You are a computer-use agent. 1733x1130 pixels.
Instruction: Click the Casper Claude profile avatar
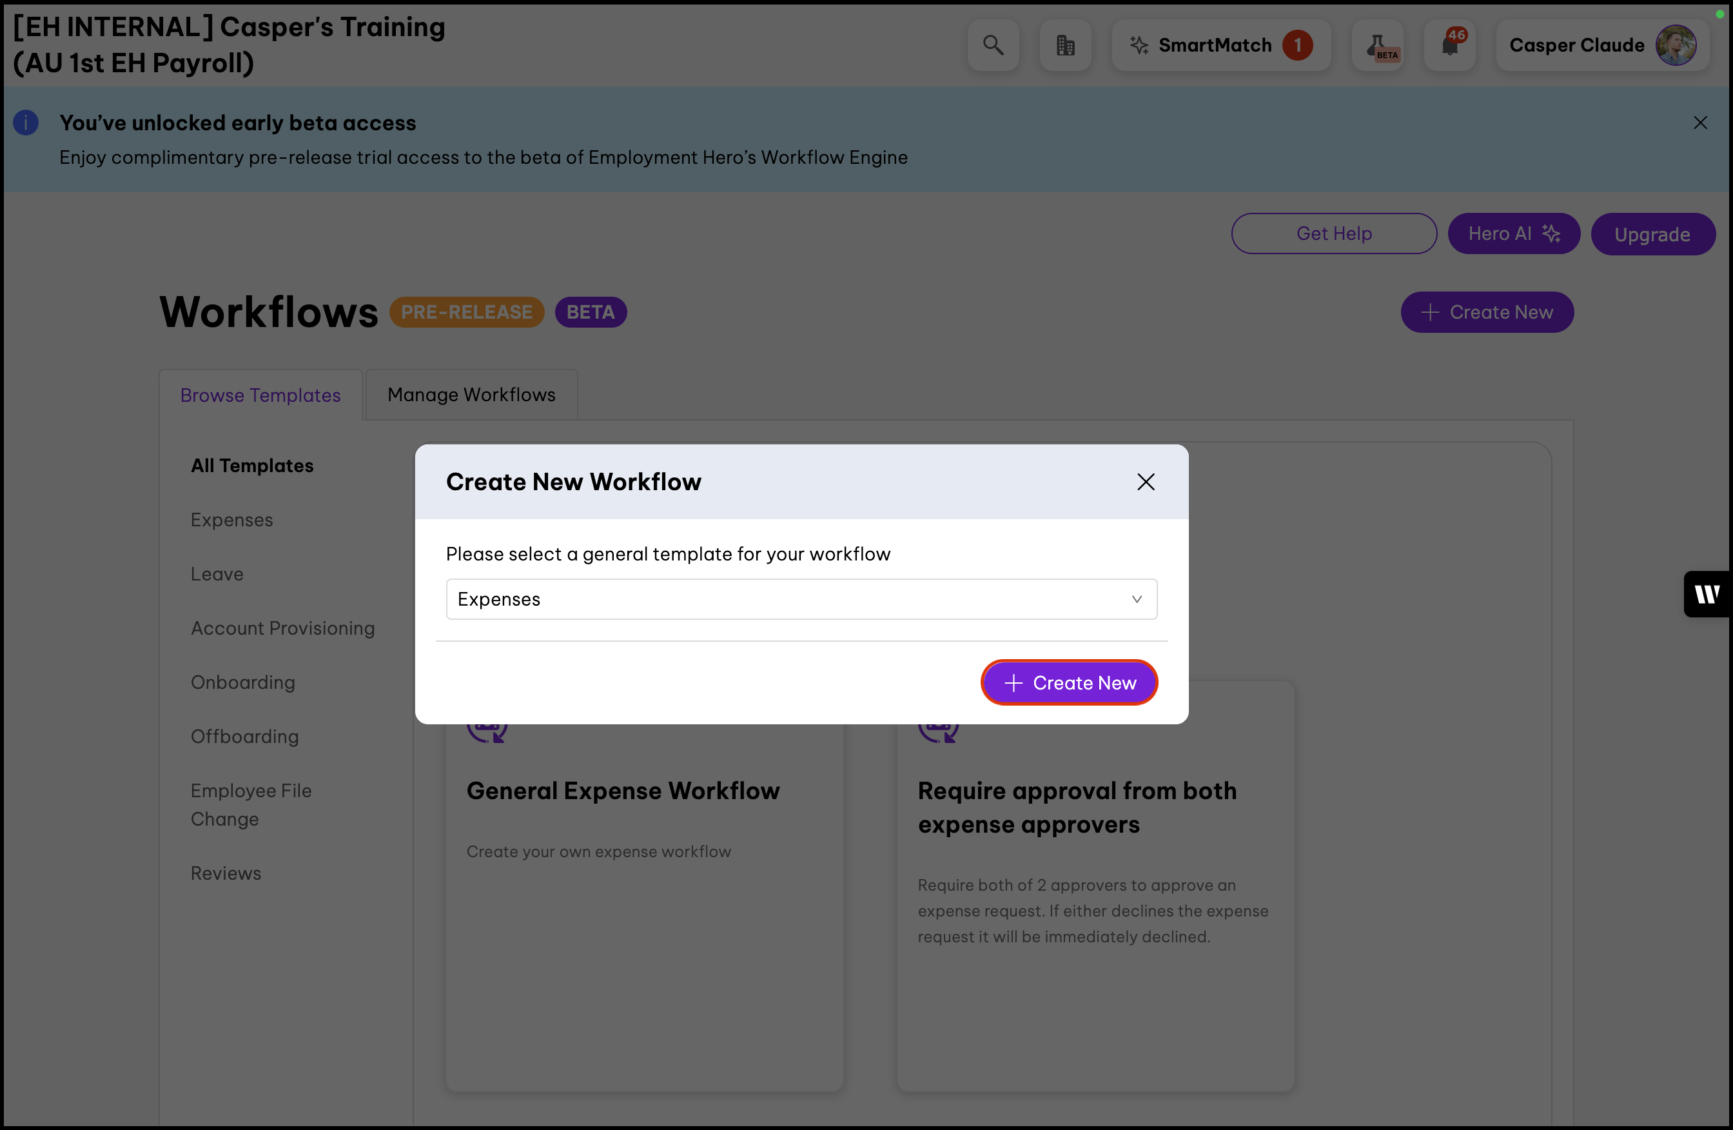pos(1676,45)
